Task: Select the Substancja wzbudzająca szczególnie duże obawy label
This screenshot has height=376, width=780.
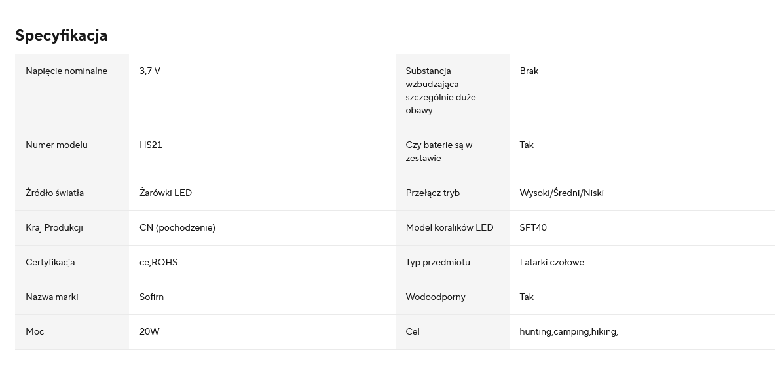Action: [441, 90]
